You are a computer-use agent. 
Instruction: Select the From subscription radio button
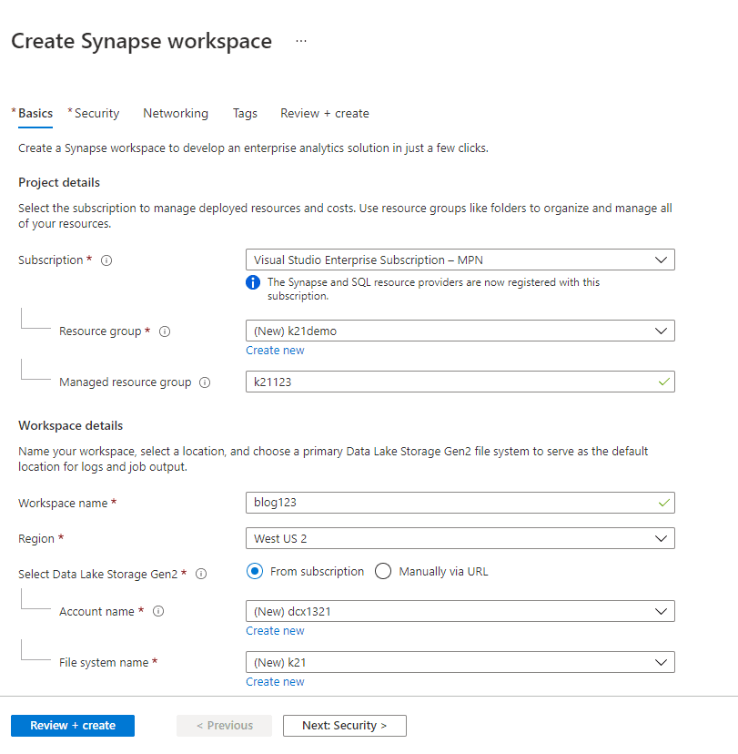[x=255, y=572]
